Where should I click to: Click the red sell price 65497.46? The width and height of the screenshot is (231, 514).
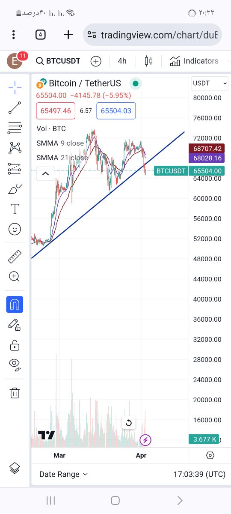56,111
